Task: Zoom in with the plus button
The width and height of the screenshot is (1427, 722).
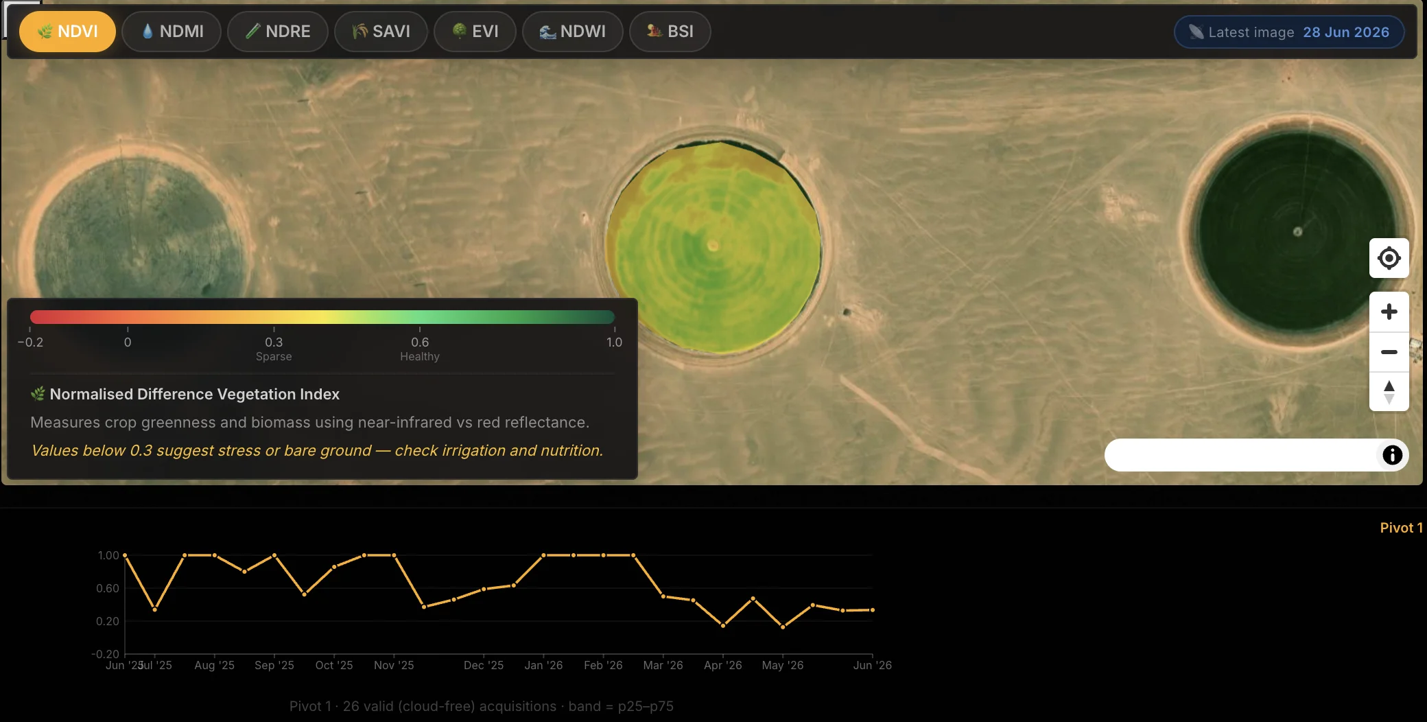Action: (1389, 312)
